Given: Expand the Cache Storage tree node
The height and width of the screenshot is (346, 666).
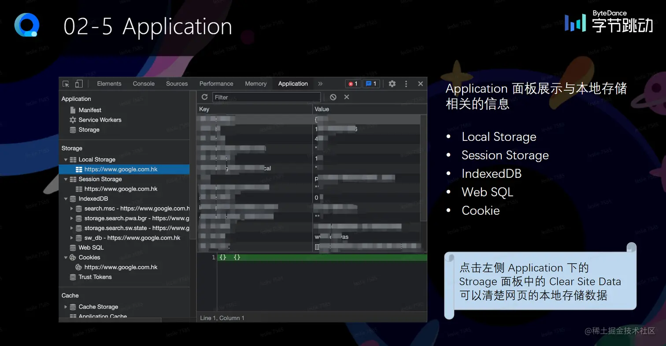Looking at the screenshot, I should click(66, 307).
